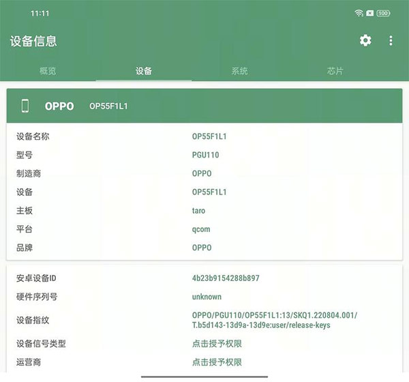Open the 系统 tab

tap(239, 71)
